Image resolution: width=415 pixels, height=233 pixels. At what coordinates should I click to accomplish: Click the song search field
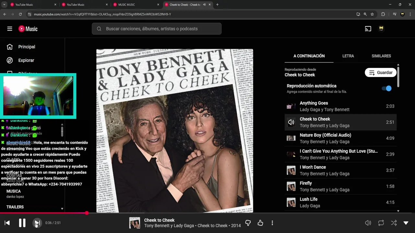pyautogui.click(x=157, y=29)
